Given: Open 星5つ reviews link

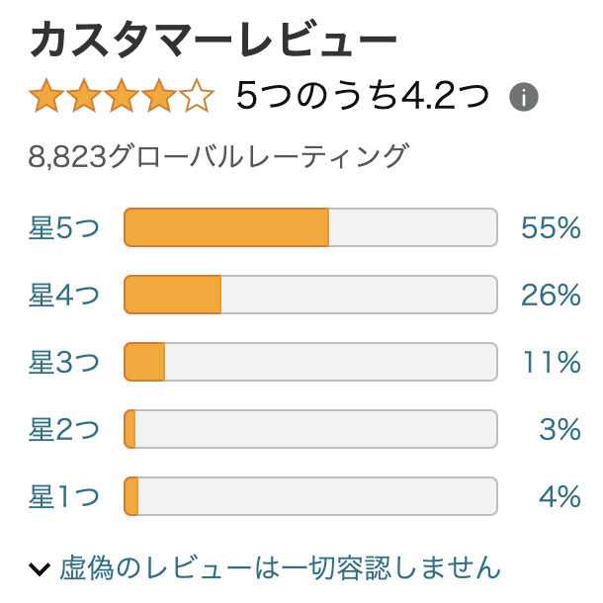Looking at the screenshot, I should tap(64, 227).
